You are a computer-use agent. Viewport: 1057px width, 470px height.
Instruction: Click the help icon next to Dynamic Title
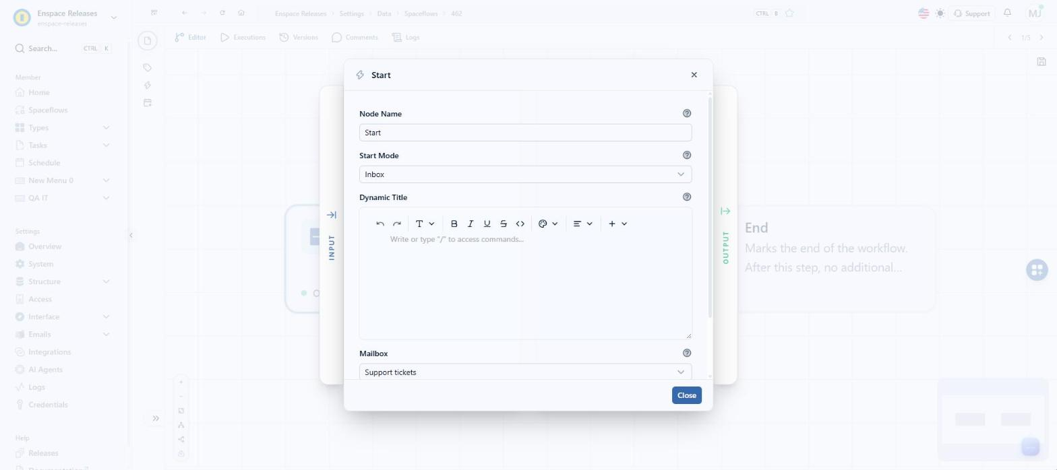(687, 197)
